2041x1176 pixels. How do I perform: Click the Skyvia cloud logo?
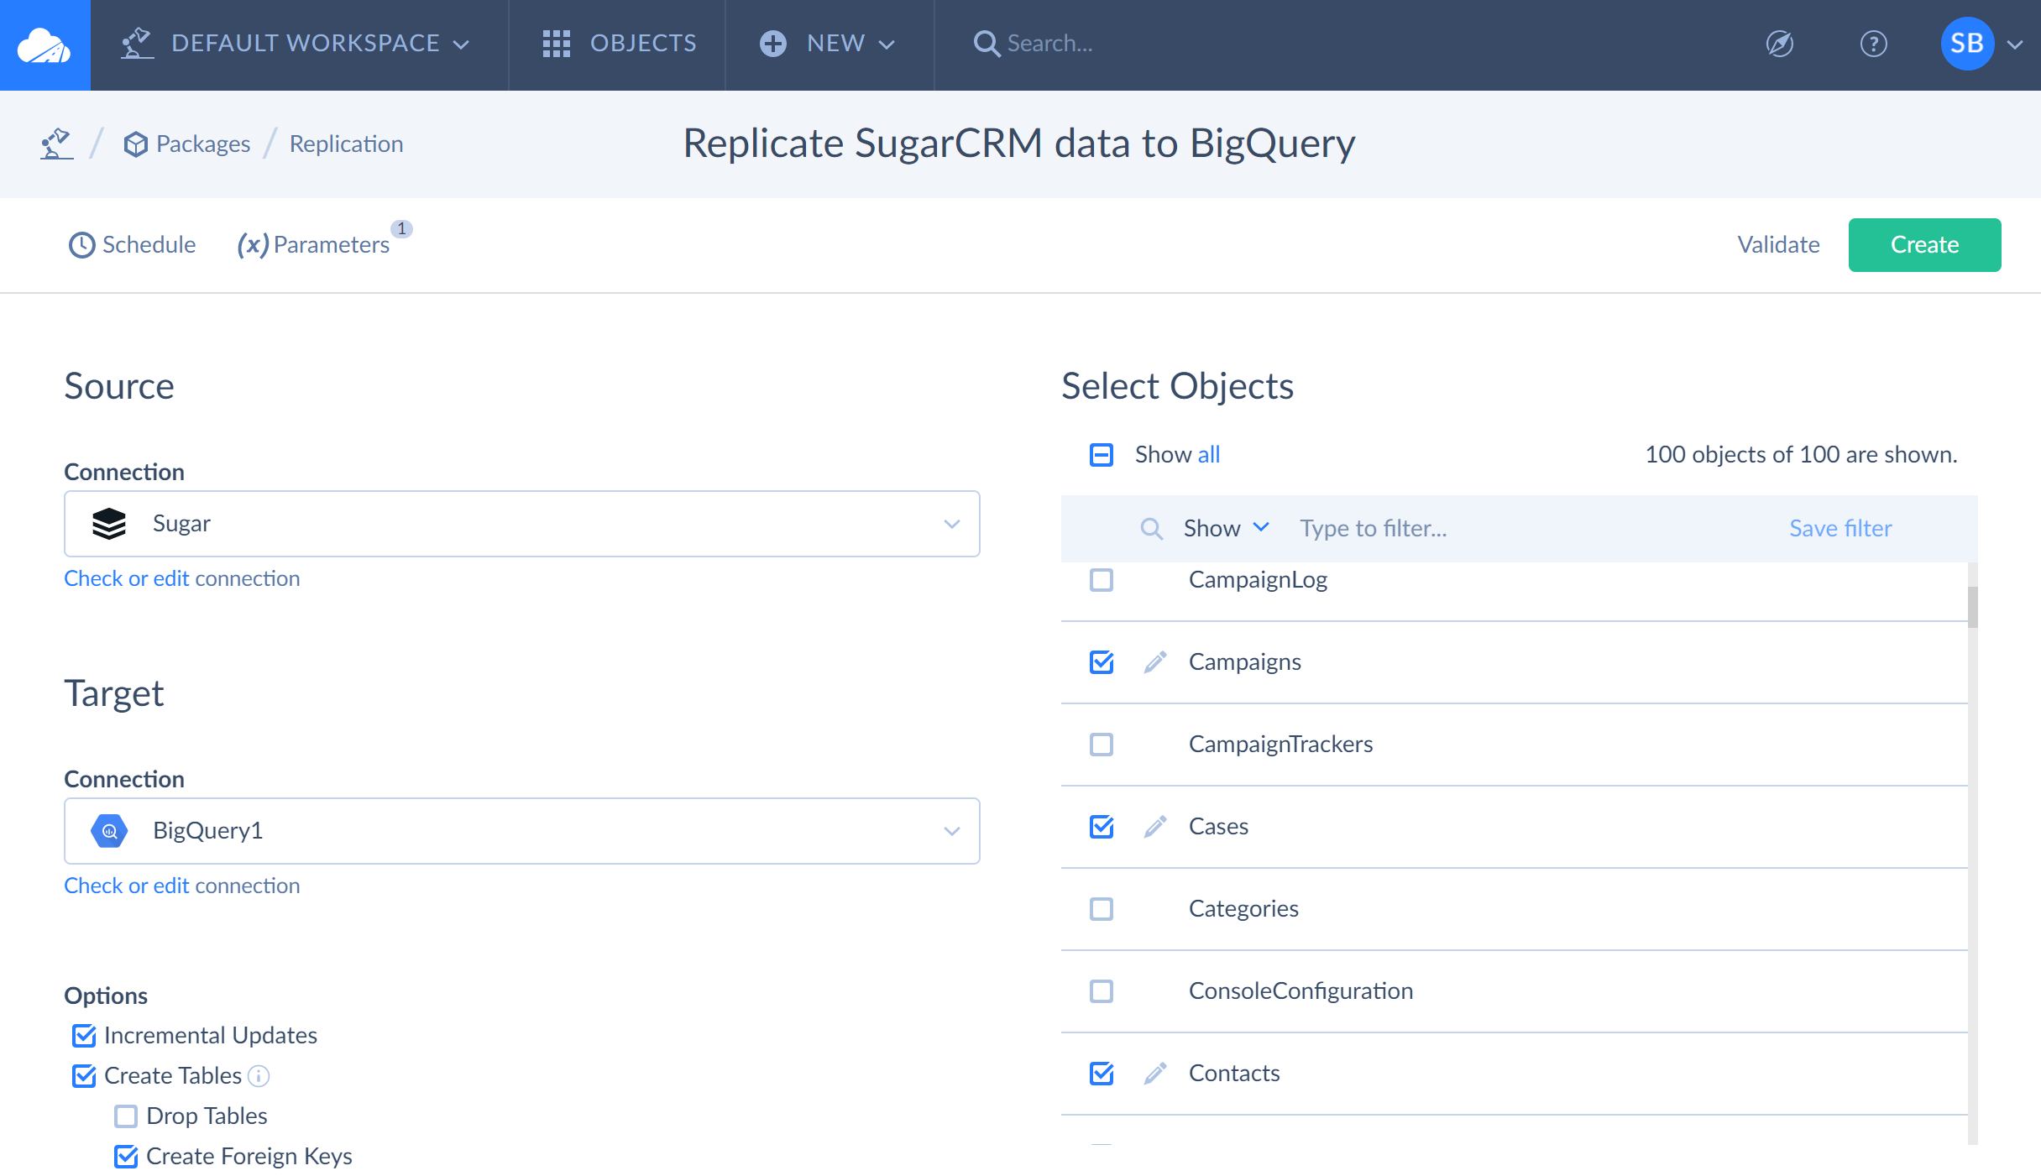coord(44,44)
